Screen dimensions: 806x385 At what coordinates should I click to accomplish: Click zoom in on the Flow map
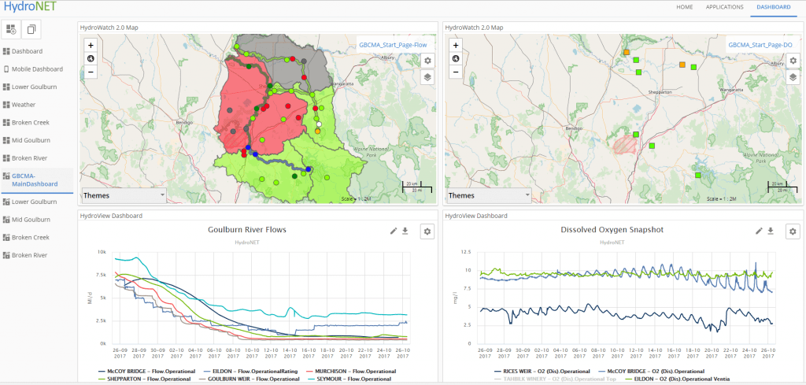tap(91, 46)
